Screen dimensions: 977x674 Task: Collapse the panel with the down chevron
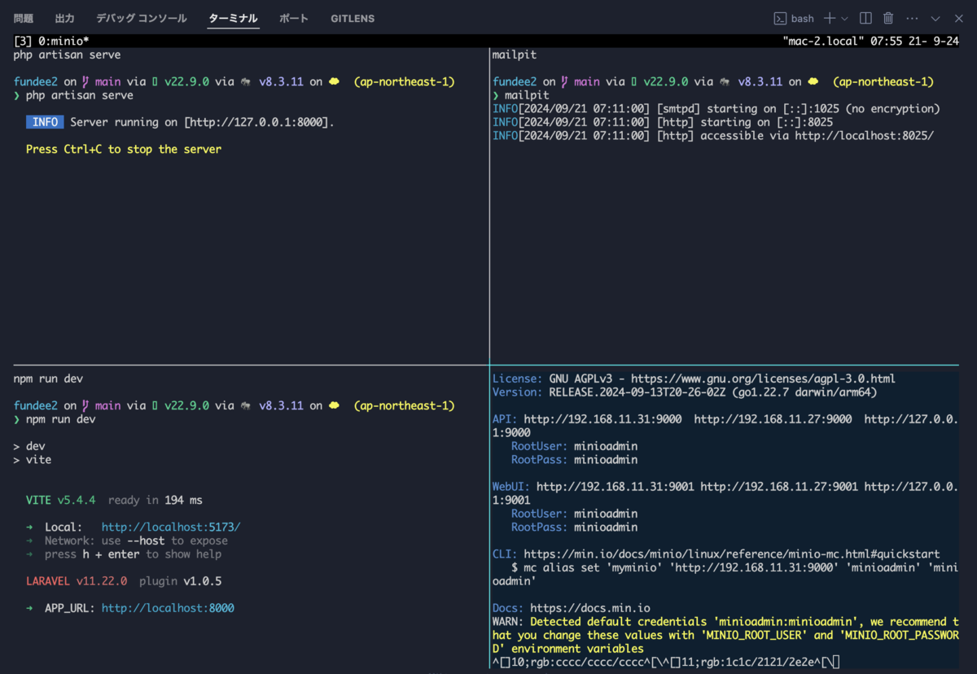pyautogui.click(x=935, y=18)
